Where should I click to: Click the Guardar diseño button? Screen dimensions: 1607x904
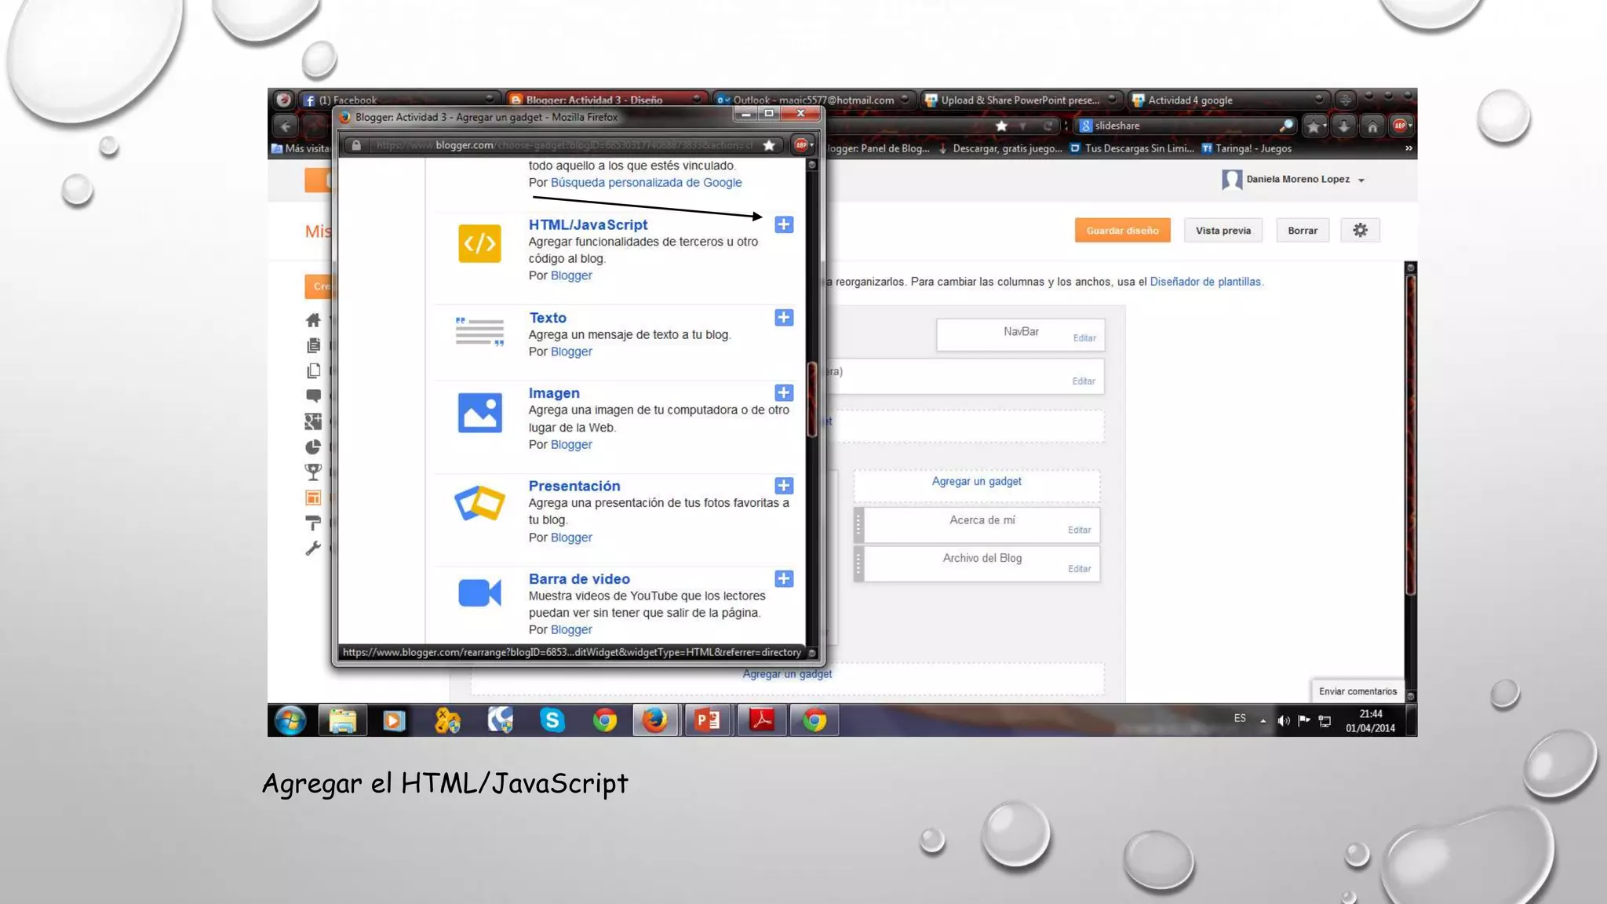coord(1122,231)
